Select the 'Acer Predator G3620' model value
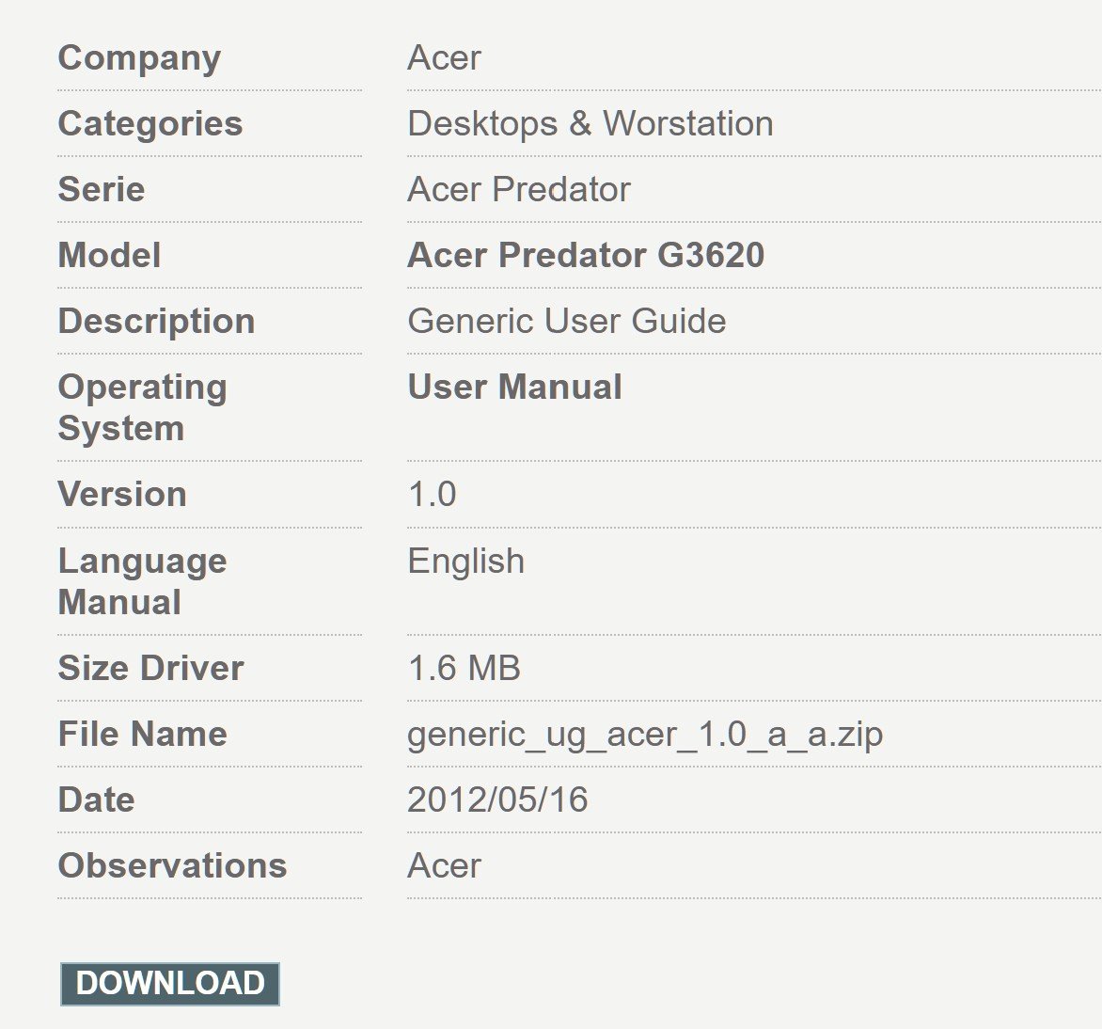 [586, 255]
